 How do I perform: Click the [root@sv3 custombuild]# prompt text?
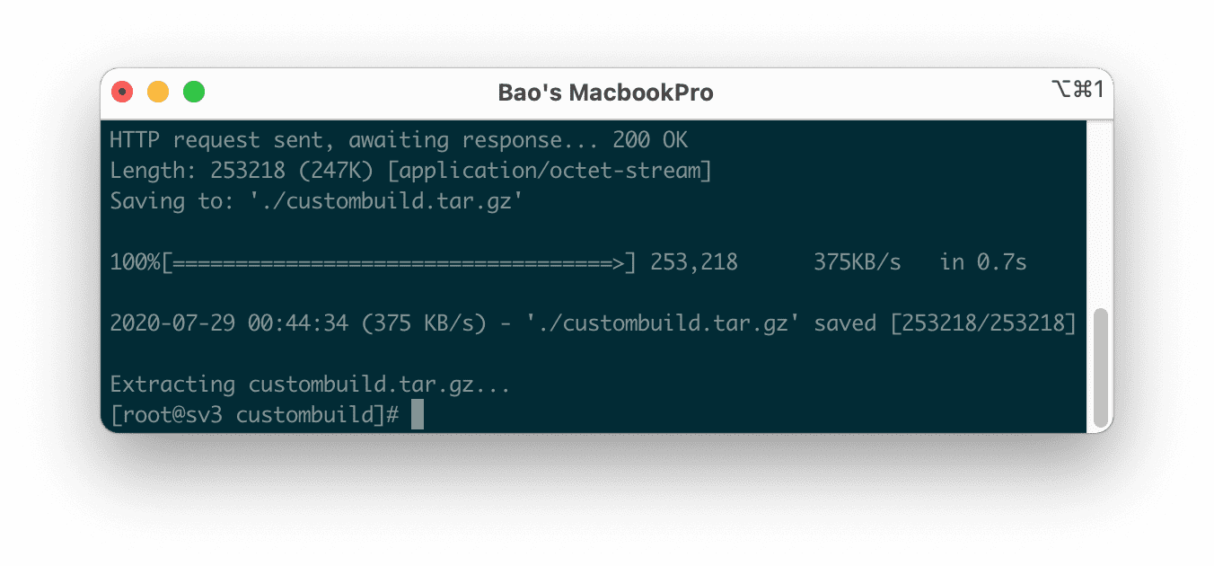click(x=254, y=414)
